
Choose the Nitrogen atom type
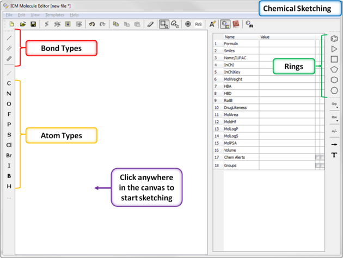click(x=9, y=94)
